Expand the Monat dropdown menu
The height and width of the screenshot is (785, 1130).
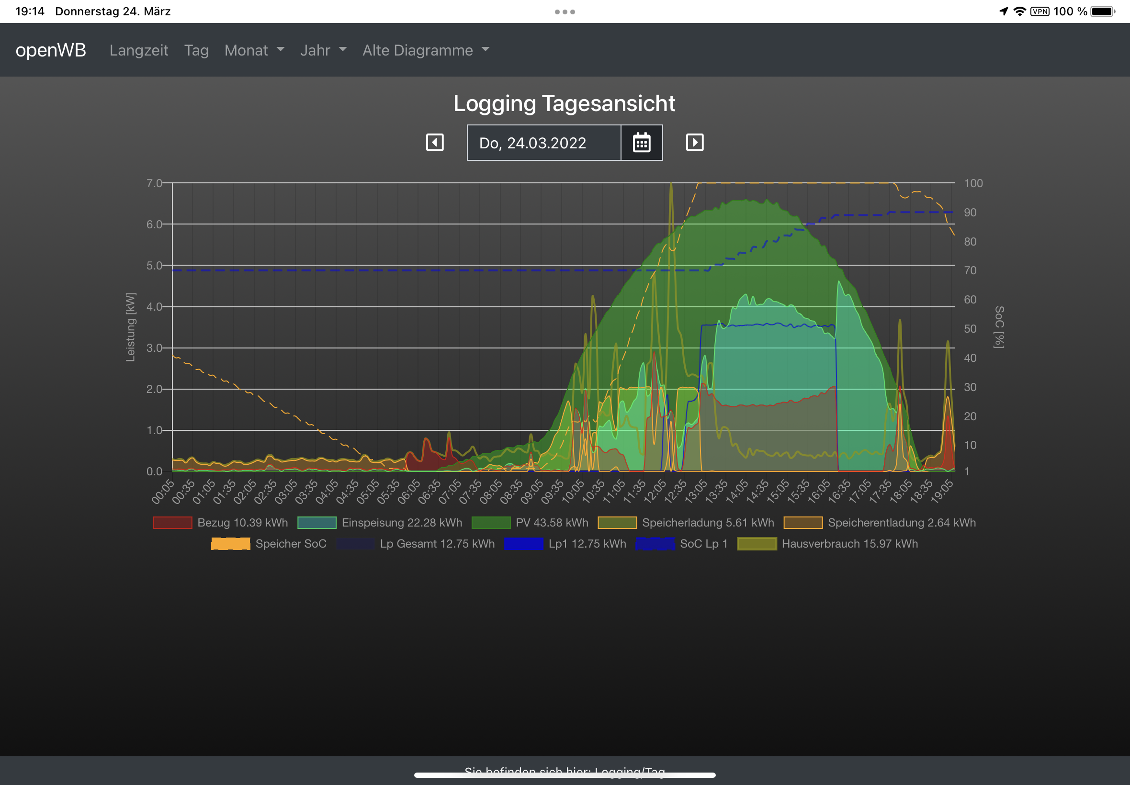click(254, 50)
